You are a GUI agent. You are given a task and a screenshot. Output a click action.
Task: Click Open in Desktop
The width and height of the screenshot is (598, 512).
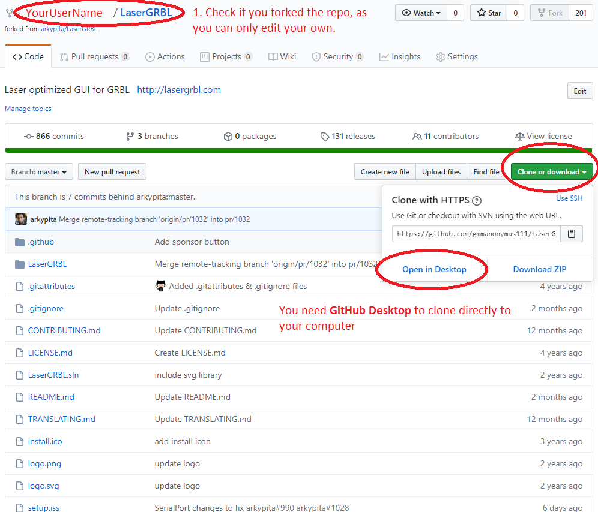tap(434, 269)
